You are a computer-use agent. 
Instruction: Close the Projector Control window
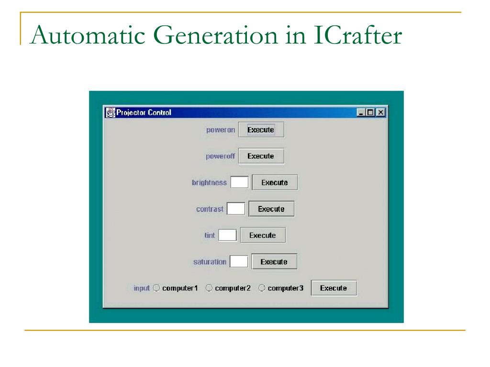click(380, 112)
